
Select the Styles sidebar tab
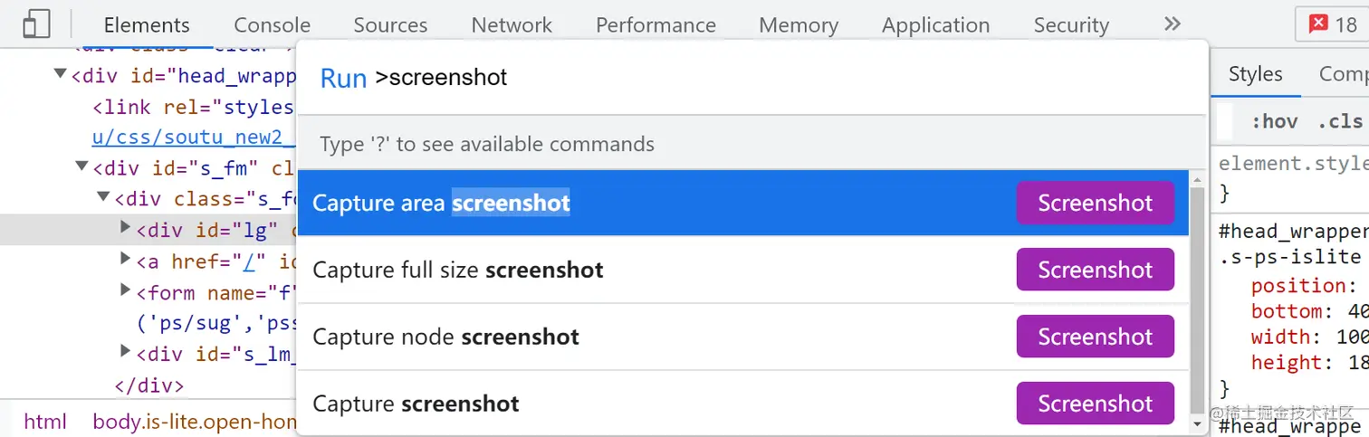tap(1255, 74)
